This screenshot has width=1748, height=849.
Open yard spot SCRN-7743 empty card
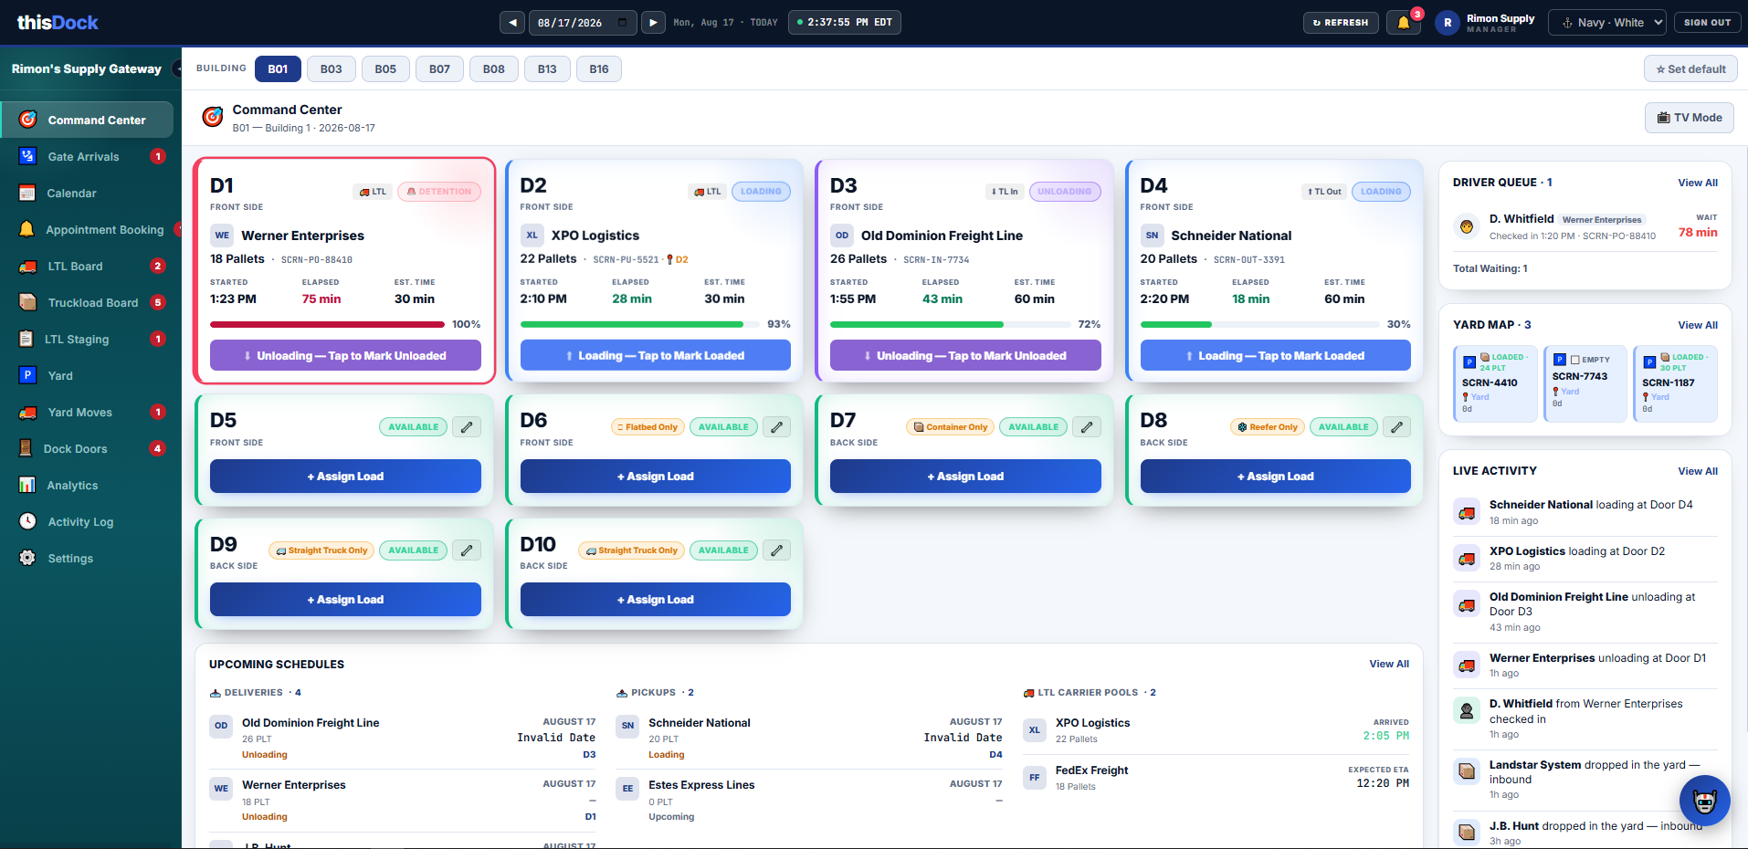coord(1585,383)
